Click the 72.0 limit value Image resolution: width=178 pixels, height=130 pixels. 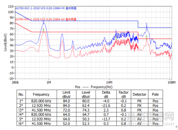66,110
